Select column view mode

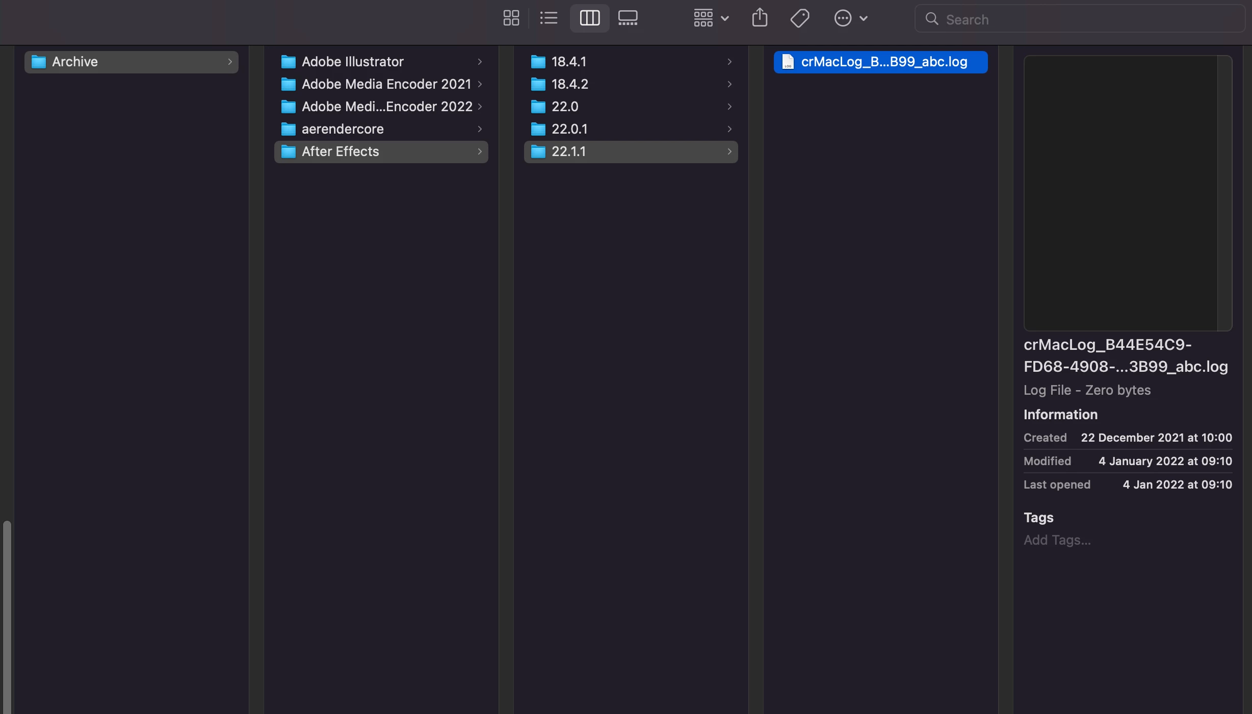[x=589, y=18]
